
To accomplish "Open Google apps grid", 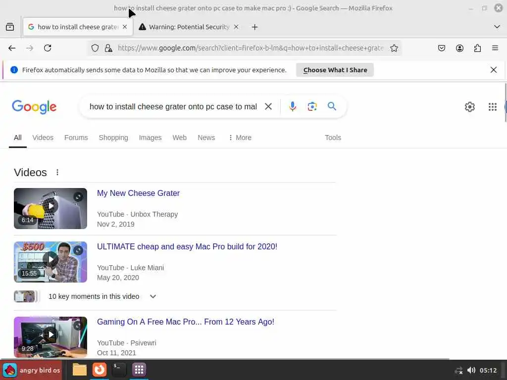I will 493,107.
